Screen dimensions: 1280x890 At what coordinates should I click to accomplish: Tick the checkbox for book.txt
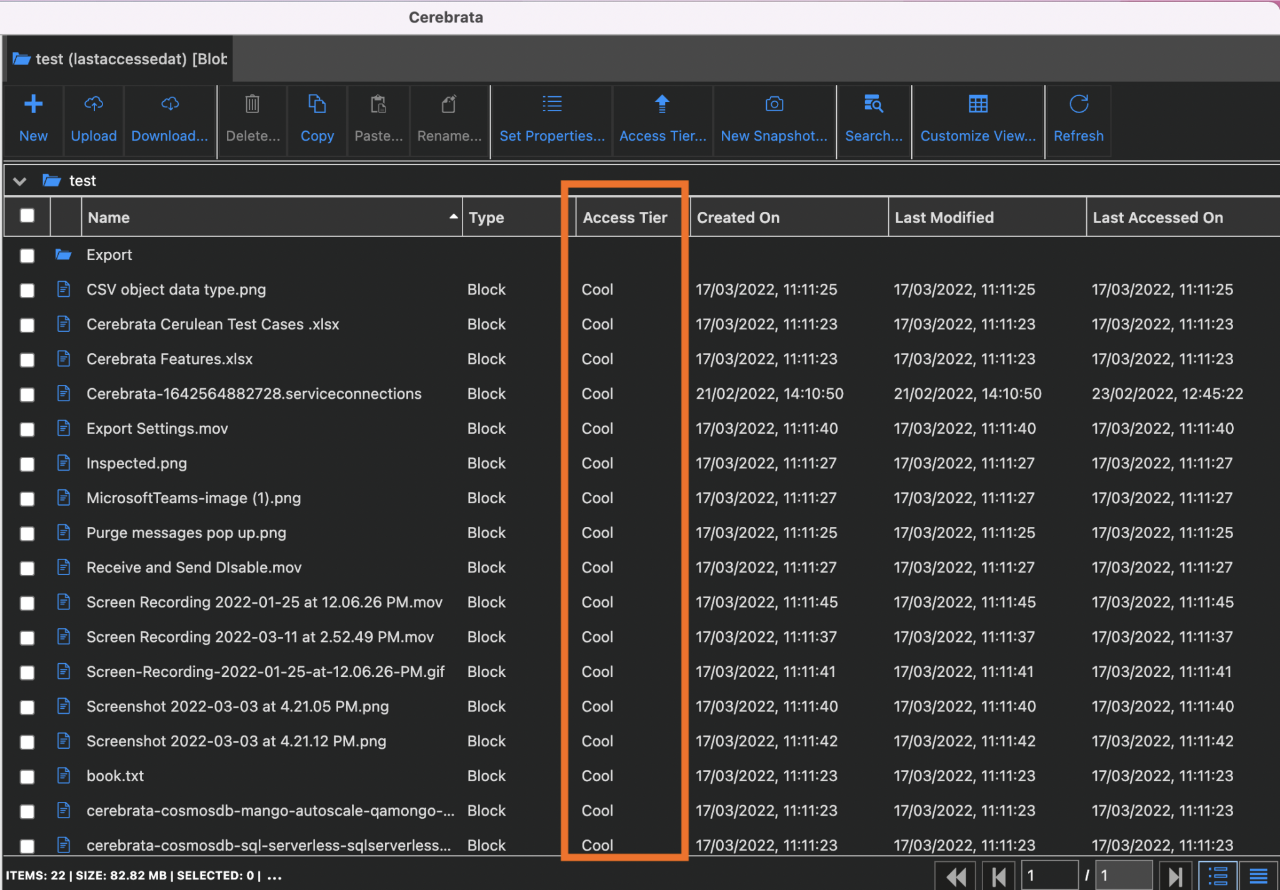coord(27,776)
